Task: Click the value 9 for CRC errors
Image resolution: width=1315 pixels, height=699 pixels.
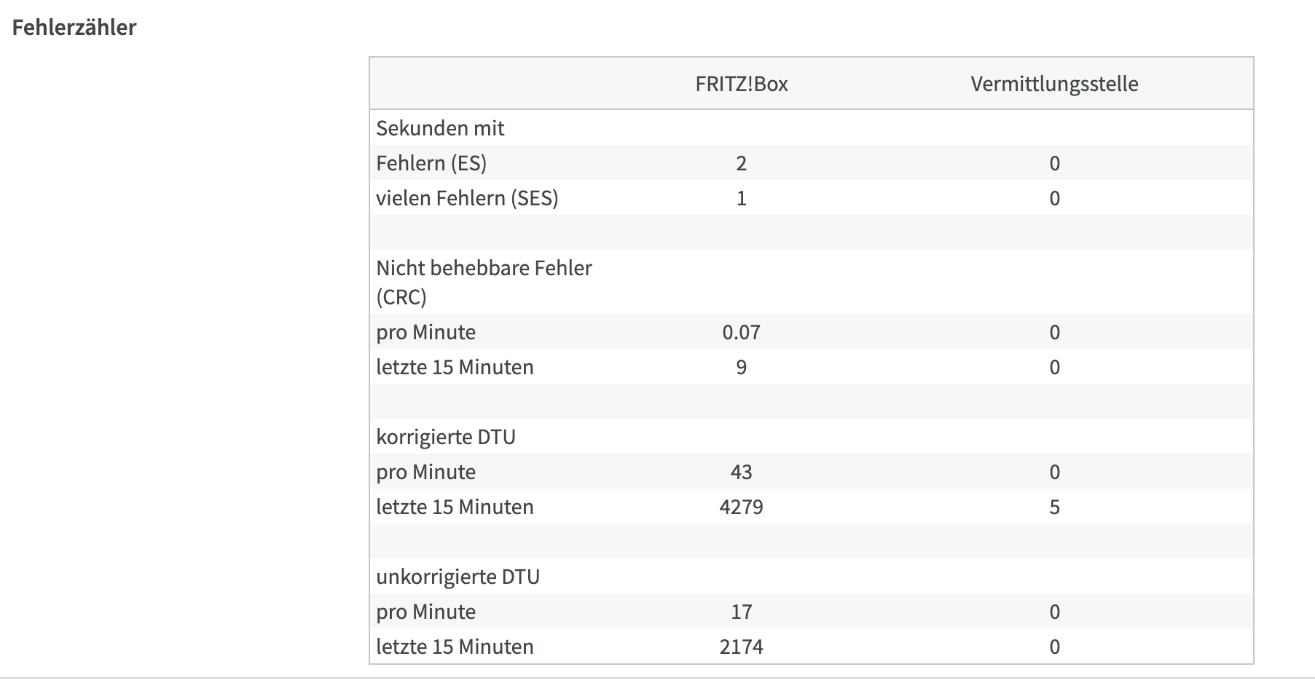Action: pos(741,367)
